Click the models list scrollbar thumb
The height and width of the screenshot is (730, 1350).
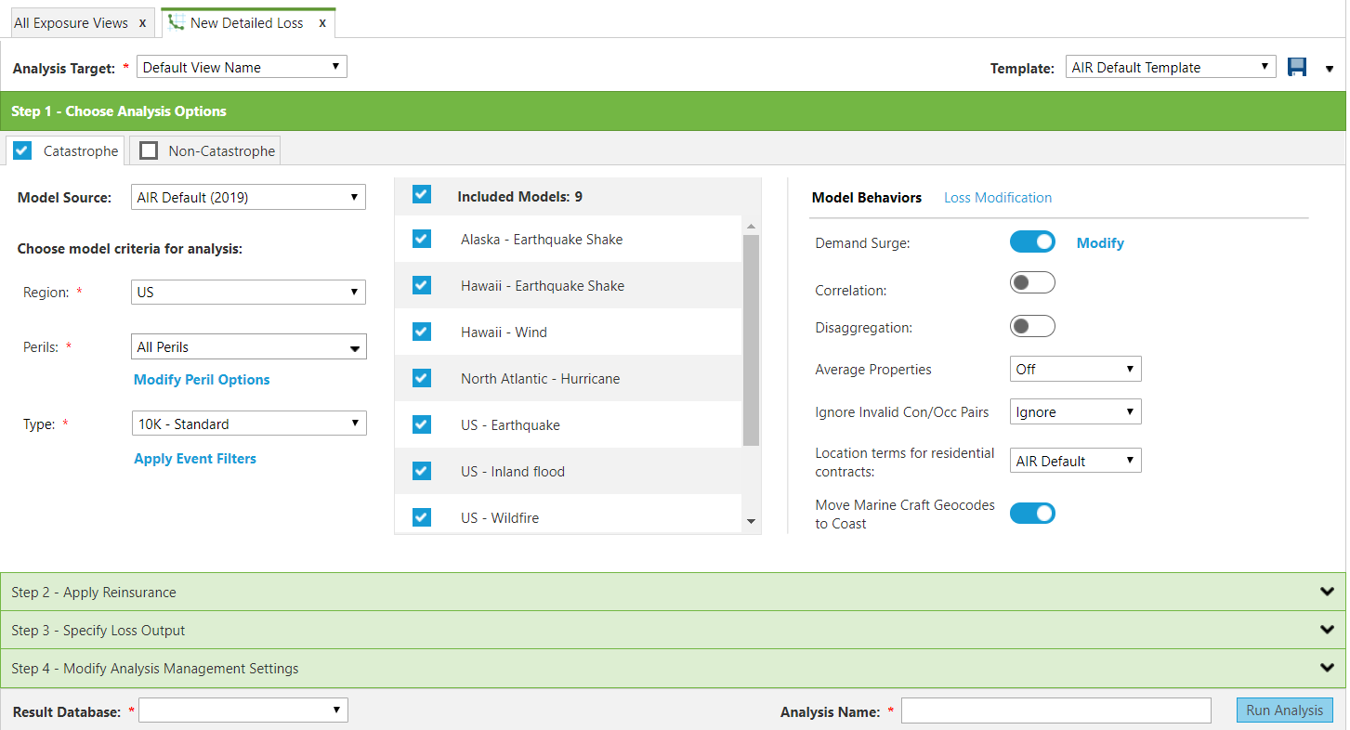click(x=751, y=340)
